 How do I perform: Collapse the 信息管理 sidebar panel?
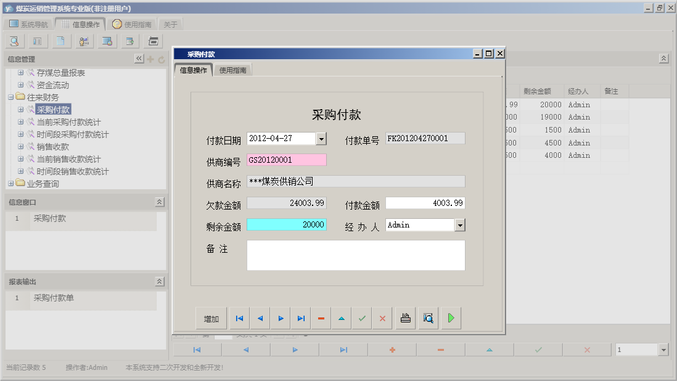(x=139, y=59)
